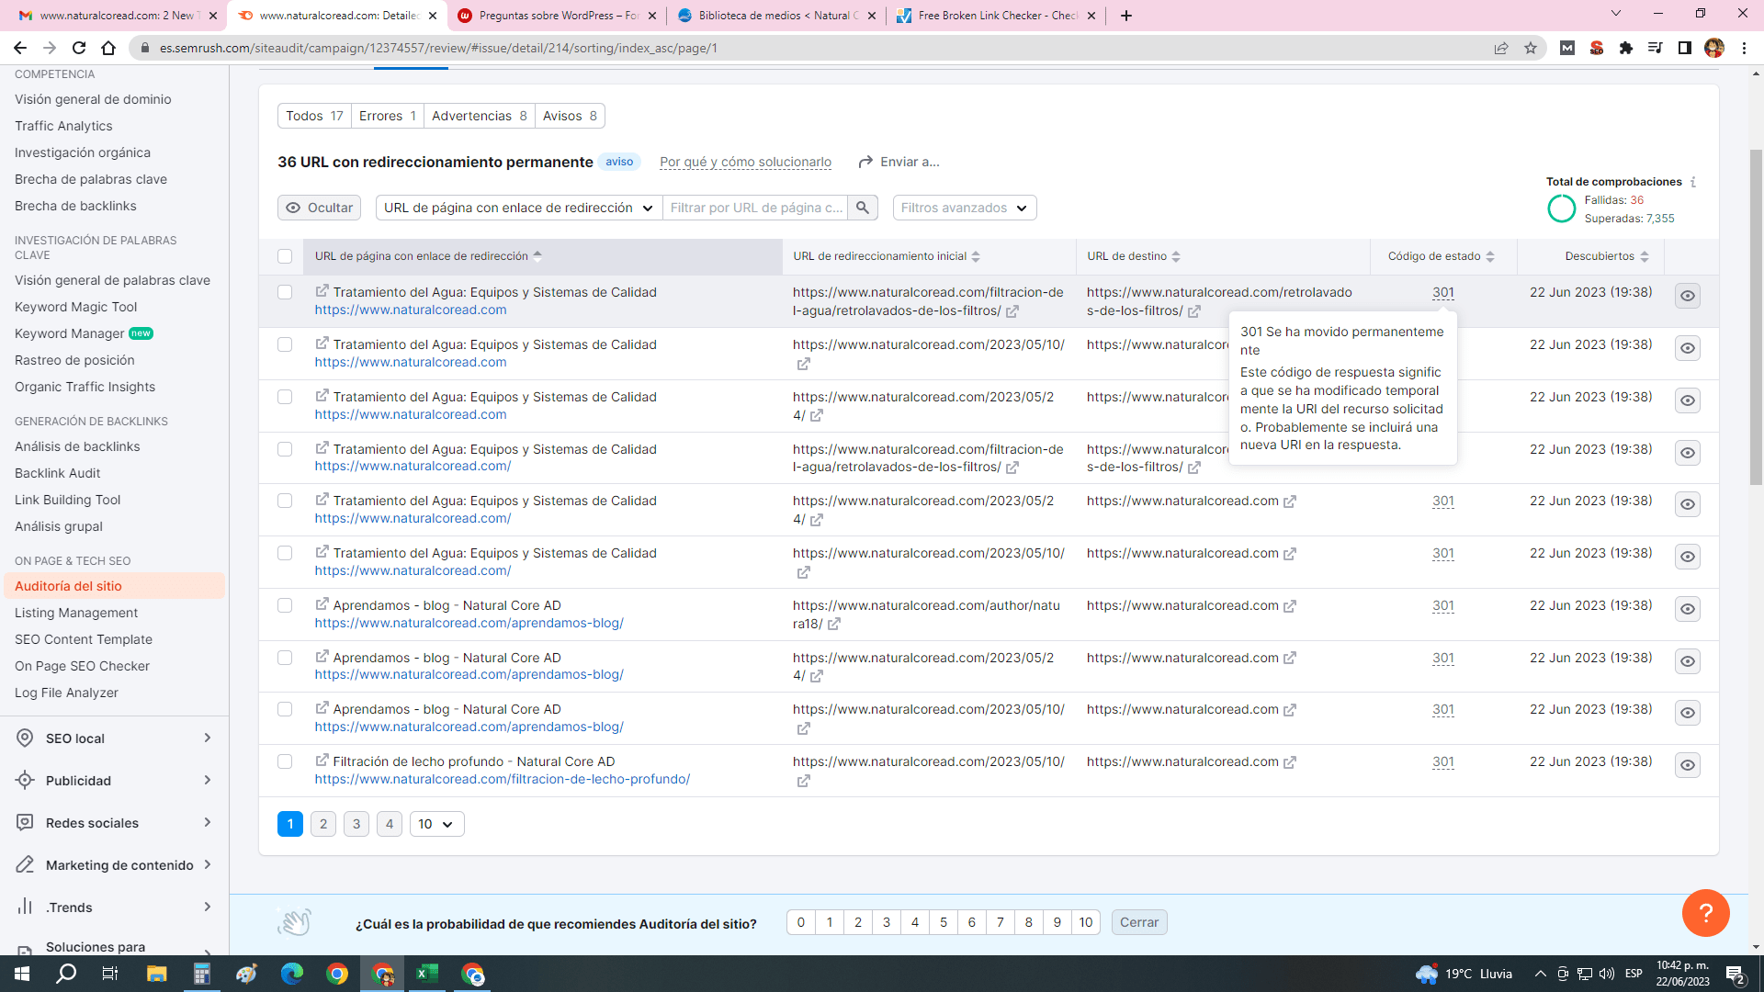Rate recommendation score 0
This screenshot has width=1764, height=992.
[801, 922]
